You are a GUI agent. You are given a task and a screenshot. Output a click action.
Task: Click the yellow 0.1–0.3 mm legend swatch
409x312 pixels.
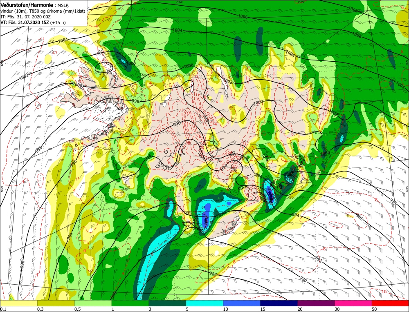[x=19, y=303]
